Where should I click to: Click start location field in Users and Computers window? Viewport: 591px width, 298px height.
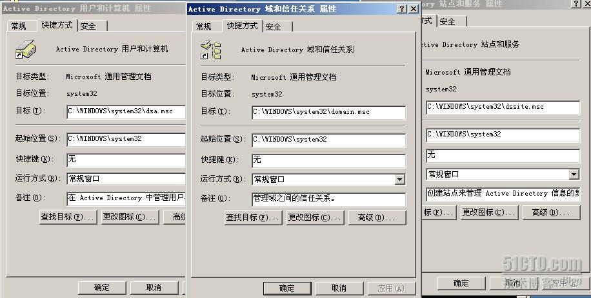(126, 139)
